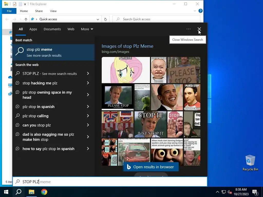Viewport: 263px width, 197px height.
Task: Expand arrow for 'can you stop plz'
Action: [88, 125]
